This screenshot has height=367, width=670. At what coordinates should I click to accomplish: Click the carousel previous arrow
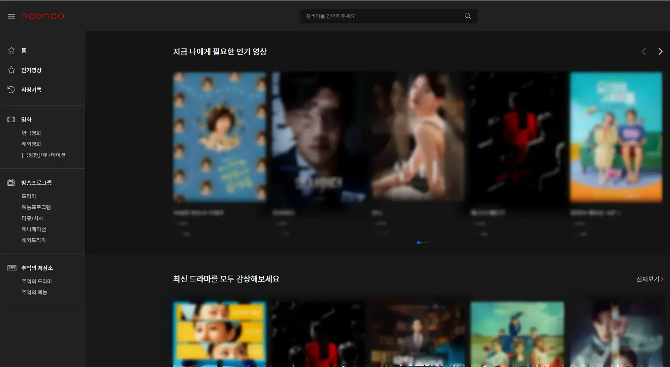(644, 51)
